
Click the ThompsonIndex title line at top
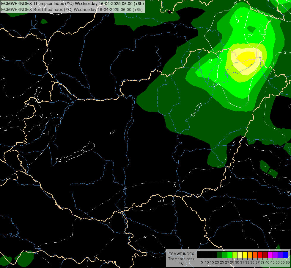pos(73,4)
